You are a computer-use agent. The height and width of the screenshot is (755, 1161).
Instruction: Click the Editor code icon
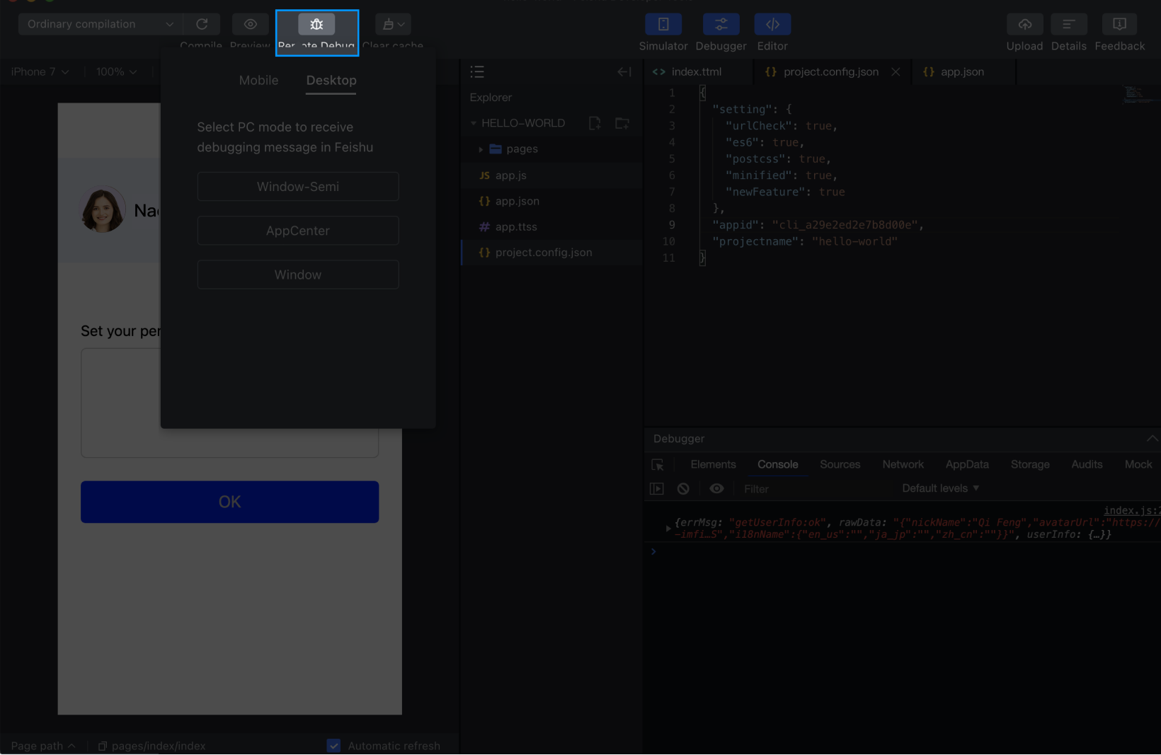pyautogui.click(x=772, y=24)
